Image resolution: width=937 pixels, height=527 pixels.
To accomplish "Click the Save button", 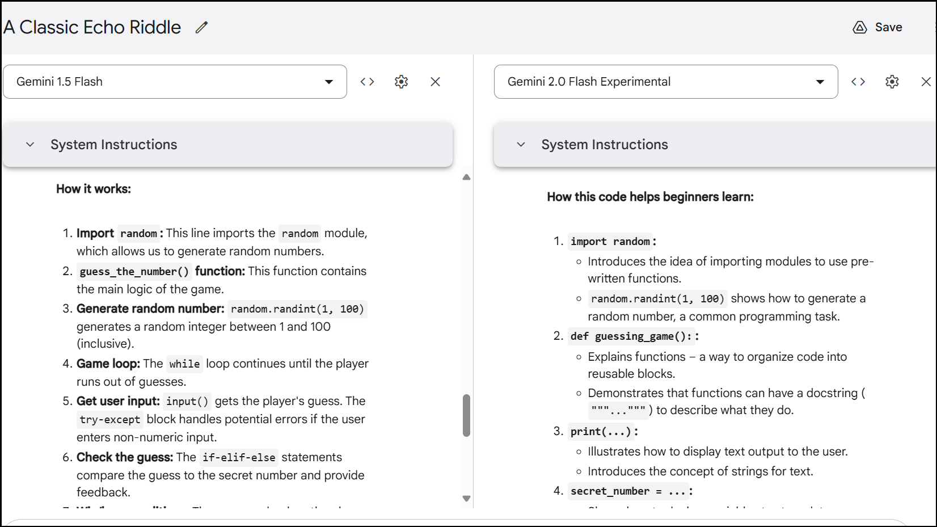I will point(877,27).
